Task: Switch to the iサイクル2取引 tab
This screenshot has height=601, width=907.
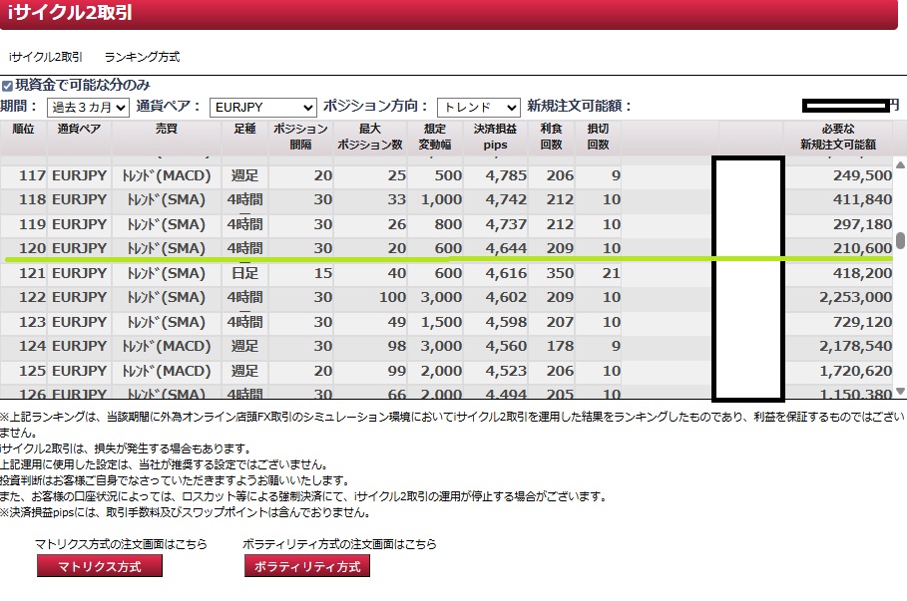Action: tap(46, 58)
